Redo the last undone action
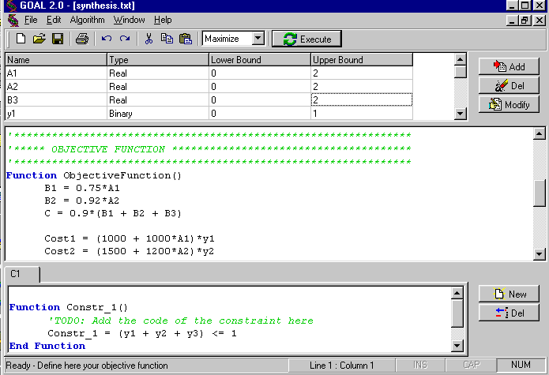 pos(125,39)
